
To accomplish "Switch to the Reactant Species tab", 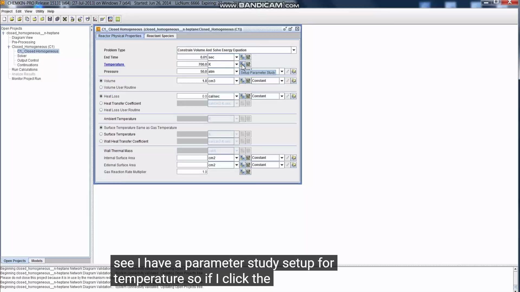I will pos(160,36).
